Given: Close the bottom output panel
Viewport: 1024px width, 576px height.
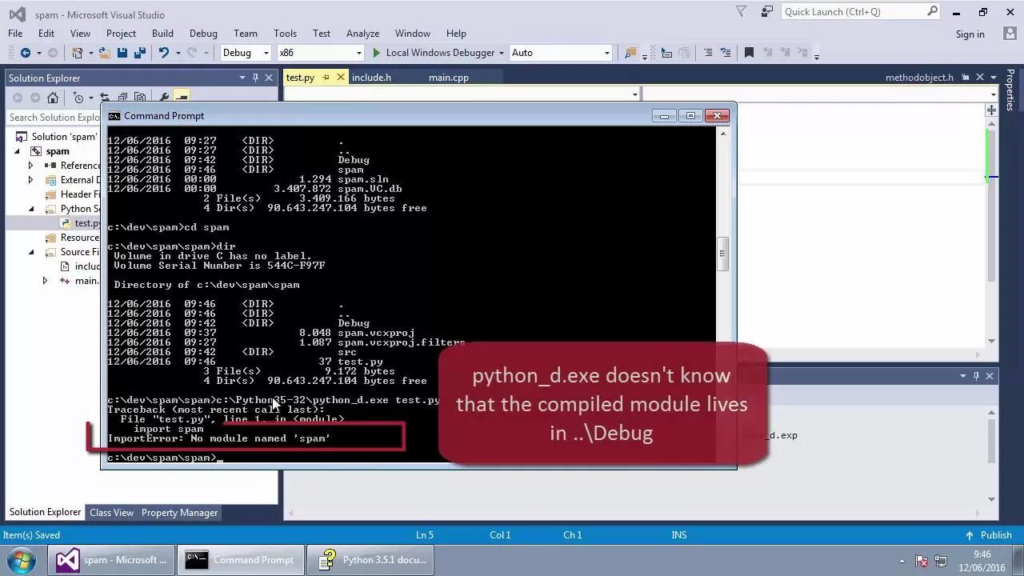Looking at the screenshot, I should pyautogui.click(x=990, y=376).
